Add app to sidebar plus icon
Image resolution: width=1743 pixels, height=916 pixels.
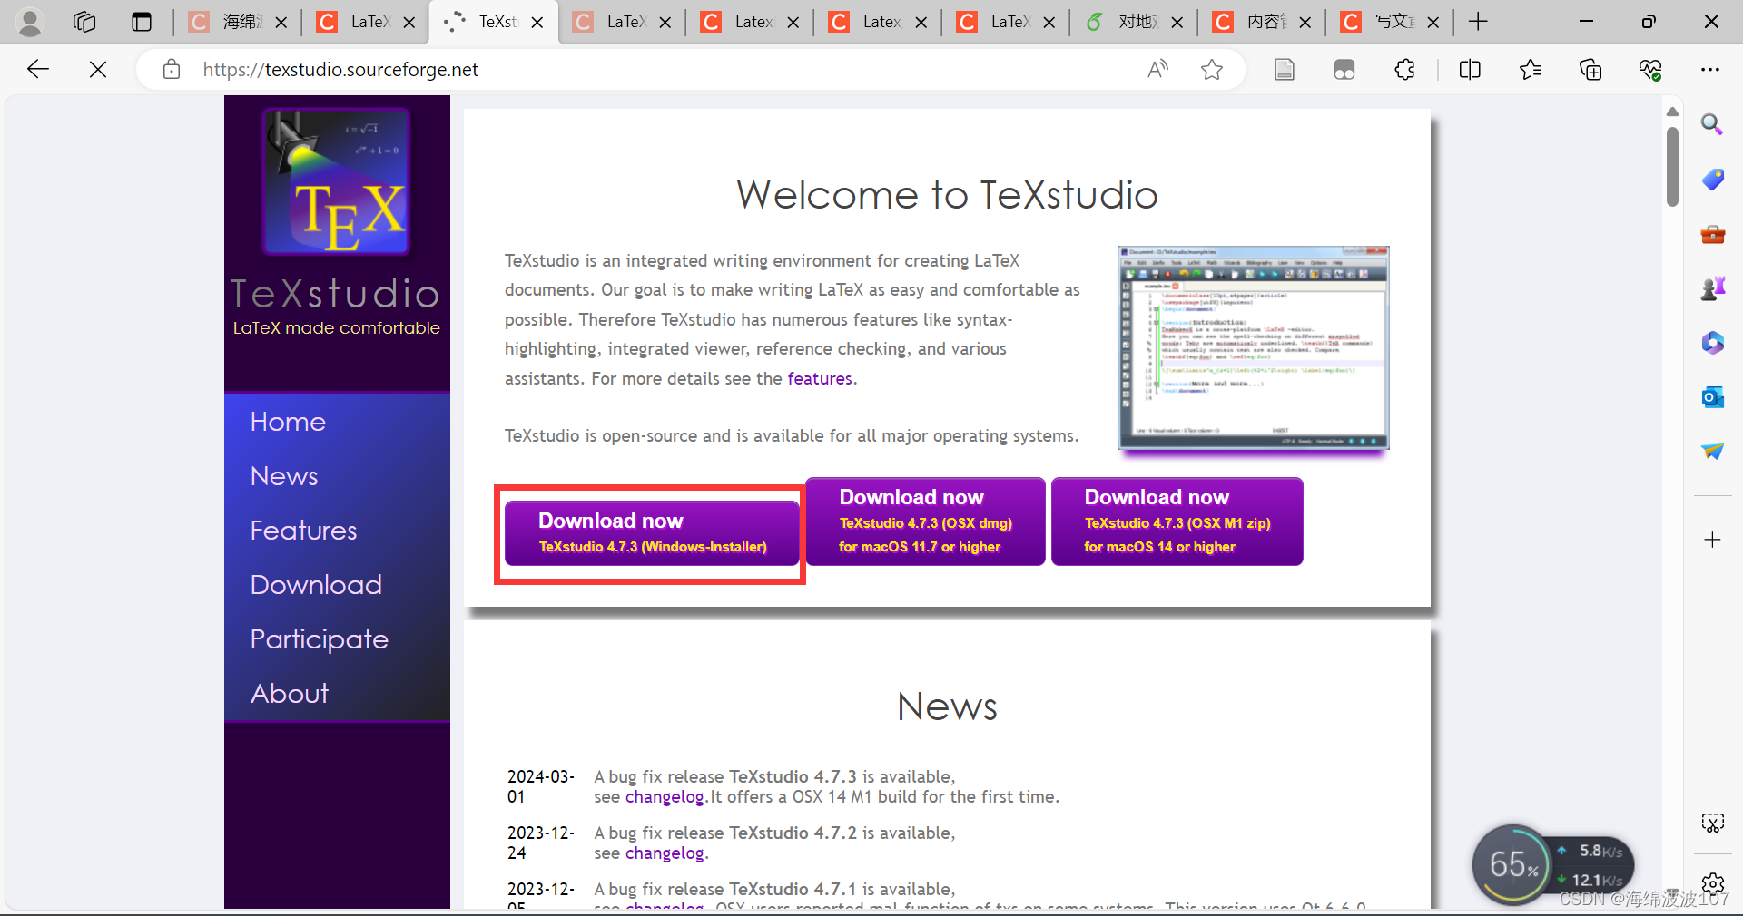[1712, 540]
